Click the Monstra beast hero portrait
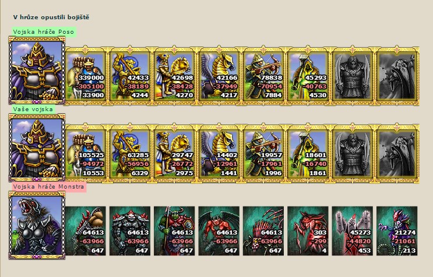This screenshot has height=277, width=433. [37, 225]
